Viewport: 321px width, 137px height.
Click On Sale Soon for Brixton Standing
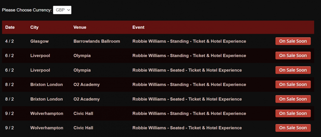tap(293, 84)
